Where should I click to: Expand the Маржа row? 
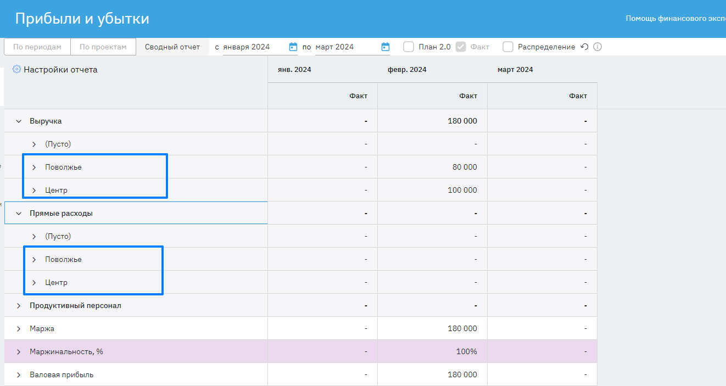pyautogui.click(x=19, y=329)
